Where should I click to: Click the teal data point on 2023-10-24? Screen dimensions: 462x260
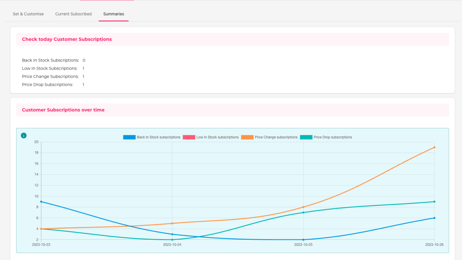point(172,240)
